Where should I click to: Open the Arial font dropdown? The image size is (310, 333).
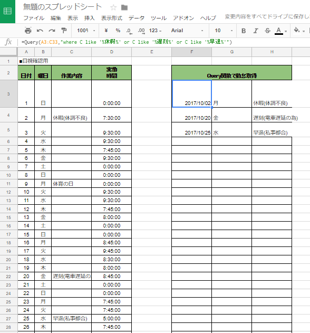[x=187, y=31]
